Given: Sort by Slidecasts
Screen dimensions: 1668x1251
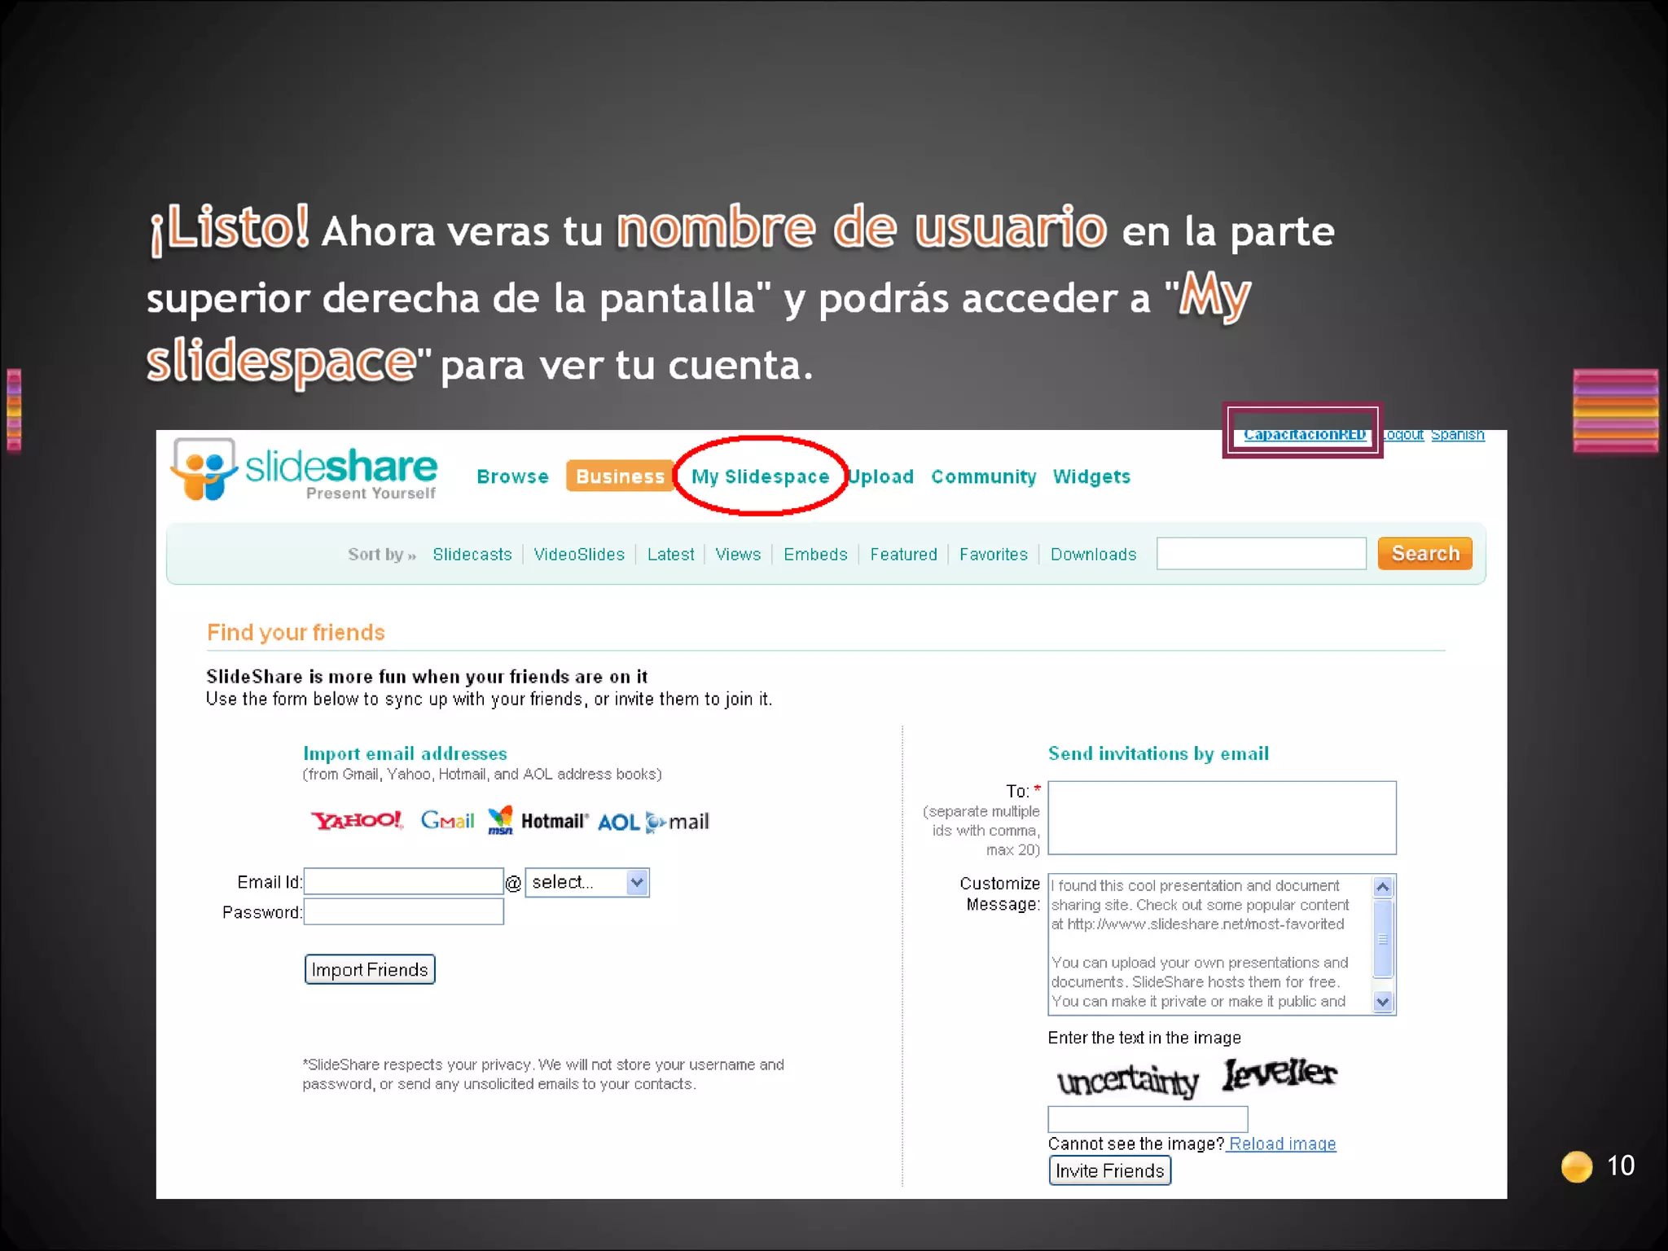Looking at the screenshot, I should [x=472, y=555].
